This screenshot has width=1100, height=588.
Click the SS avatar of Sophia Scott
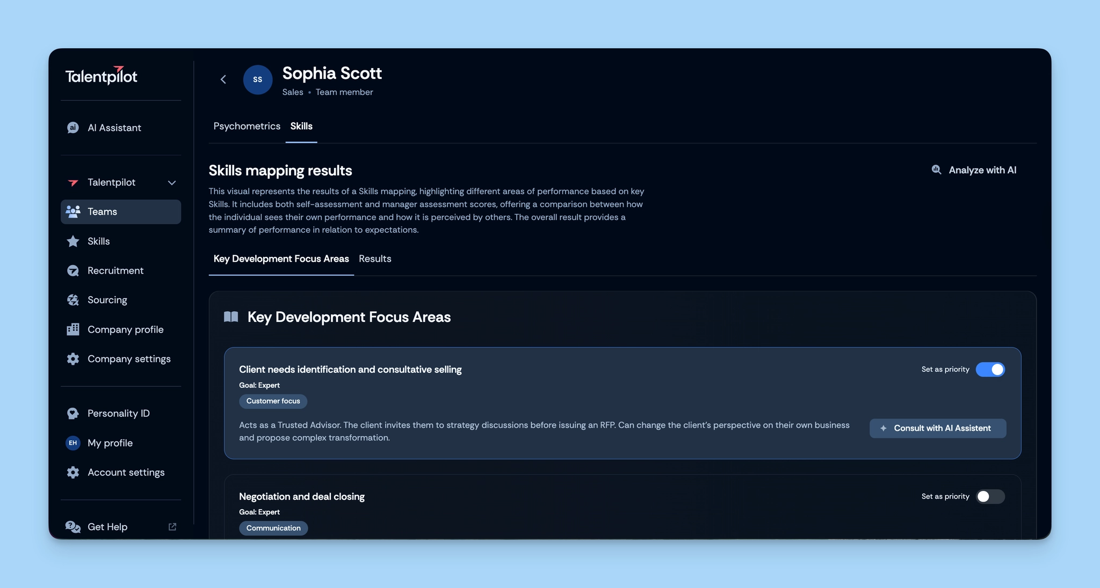(x=258, y=79)
